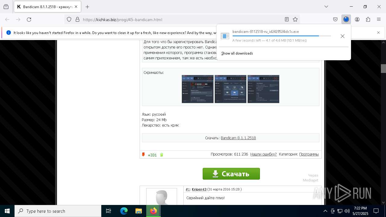Open a new tab with plus button
Screen dimensions: 386x217
point(87,7)
